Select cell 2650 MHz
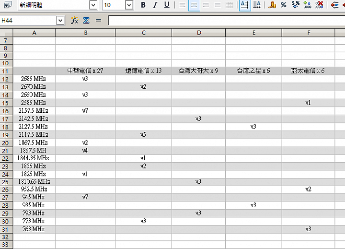The width and height of the screenshot is (345, 249). pyautogui.click(x=34, y=95)
